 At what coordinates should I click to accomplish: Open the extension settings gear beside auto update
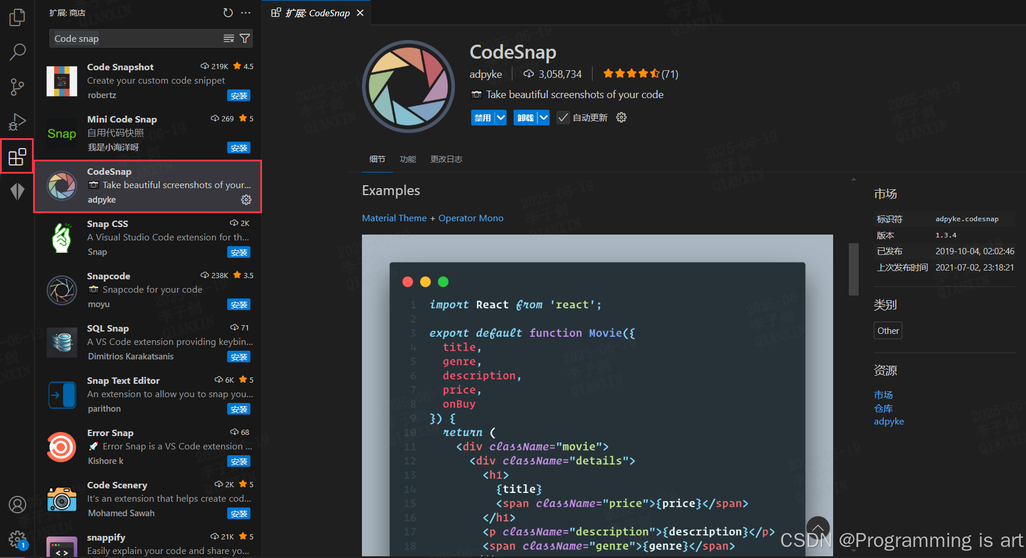pyautogui.click(x=622, y=117)
